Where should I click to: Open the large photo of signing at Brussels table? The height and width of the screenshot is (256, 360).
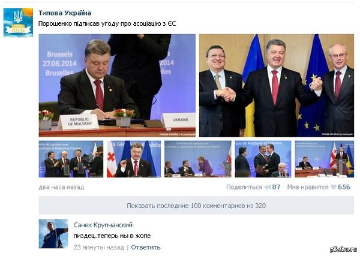(117, 86)
